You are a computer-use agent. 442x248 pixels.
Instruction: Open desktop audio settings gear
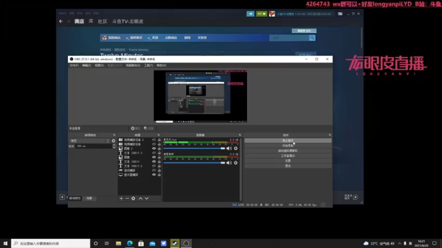[x=236, y=163]
